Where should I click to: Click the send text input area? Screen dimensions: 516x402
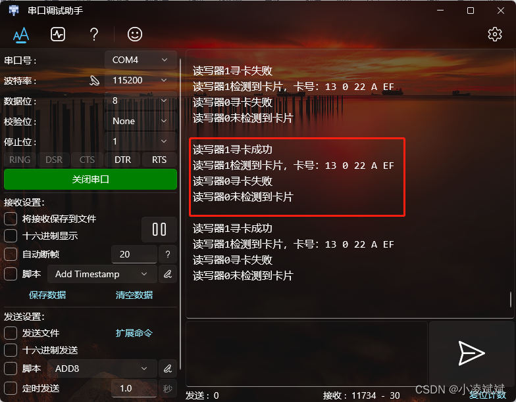pos(307,353)
